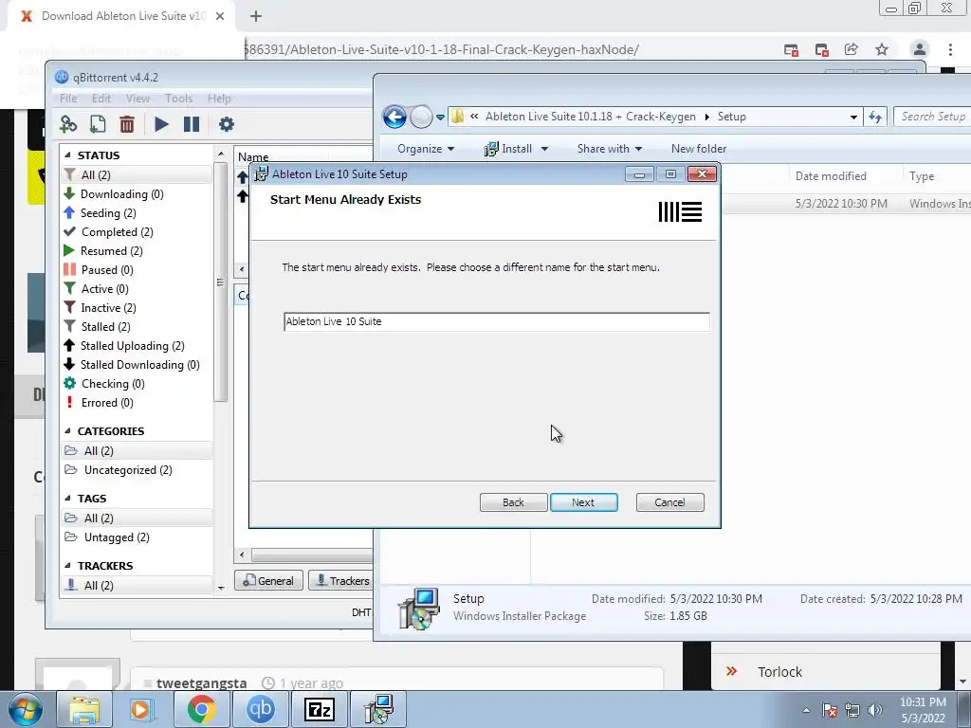Close the Download Ableton Live Suite tab
971x728 pixels.
(220, 16)
